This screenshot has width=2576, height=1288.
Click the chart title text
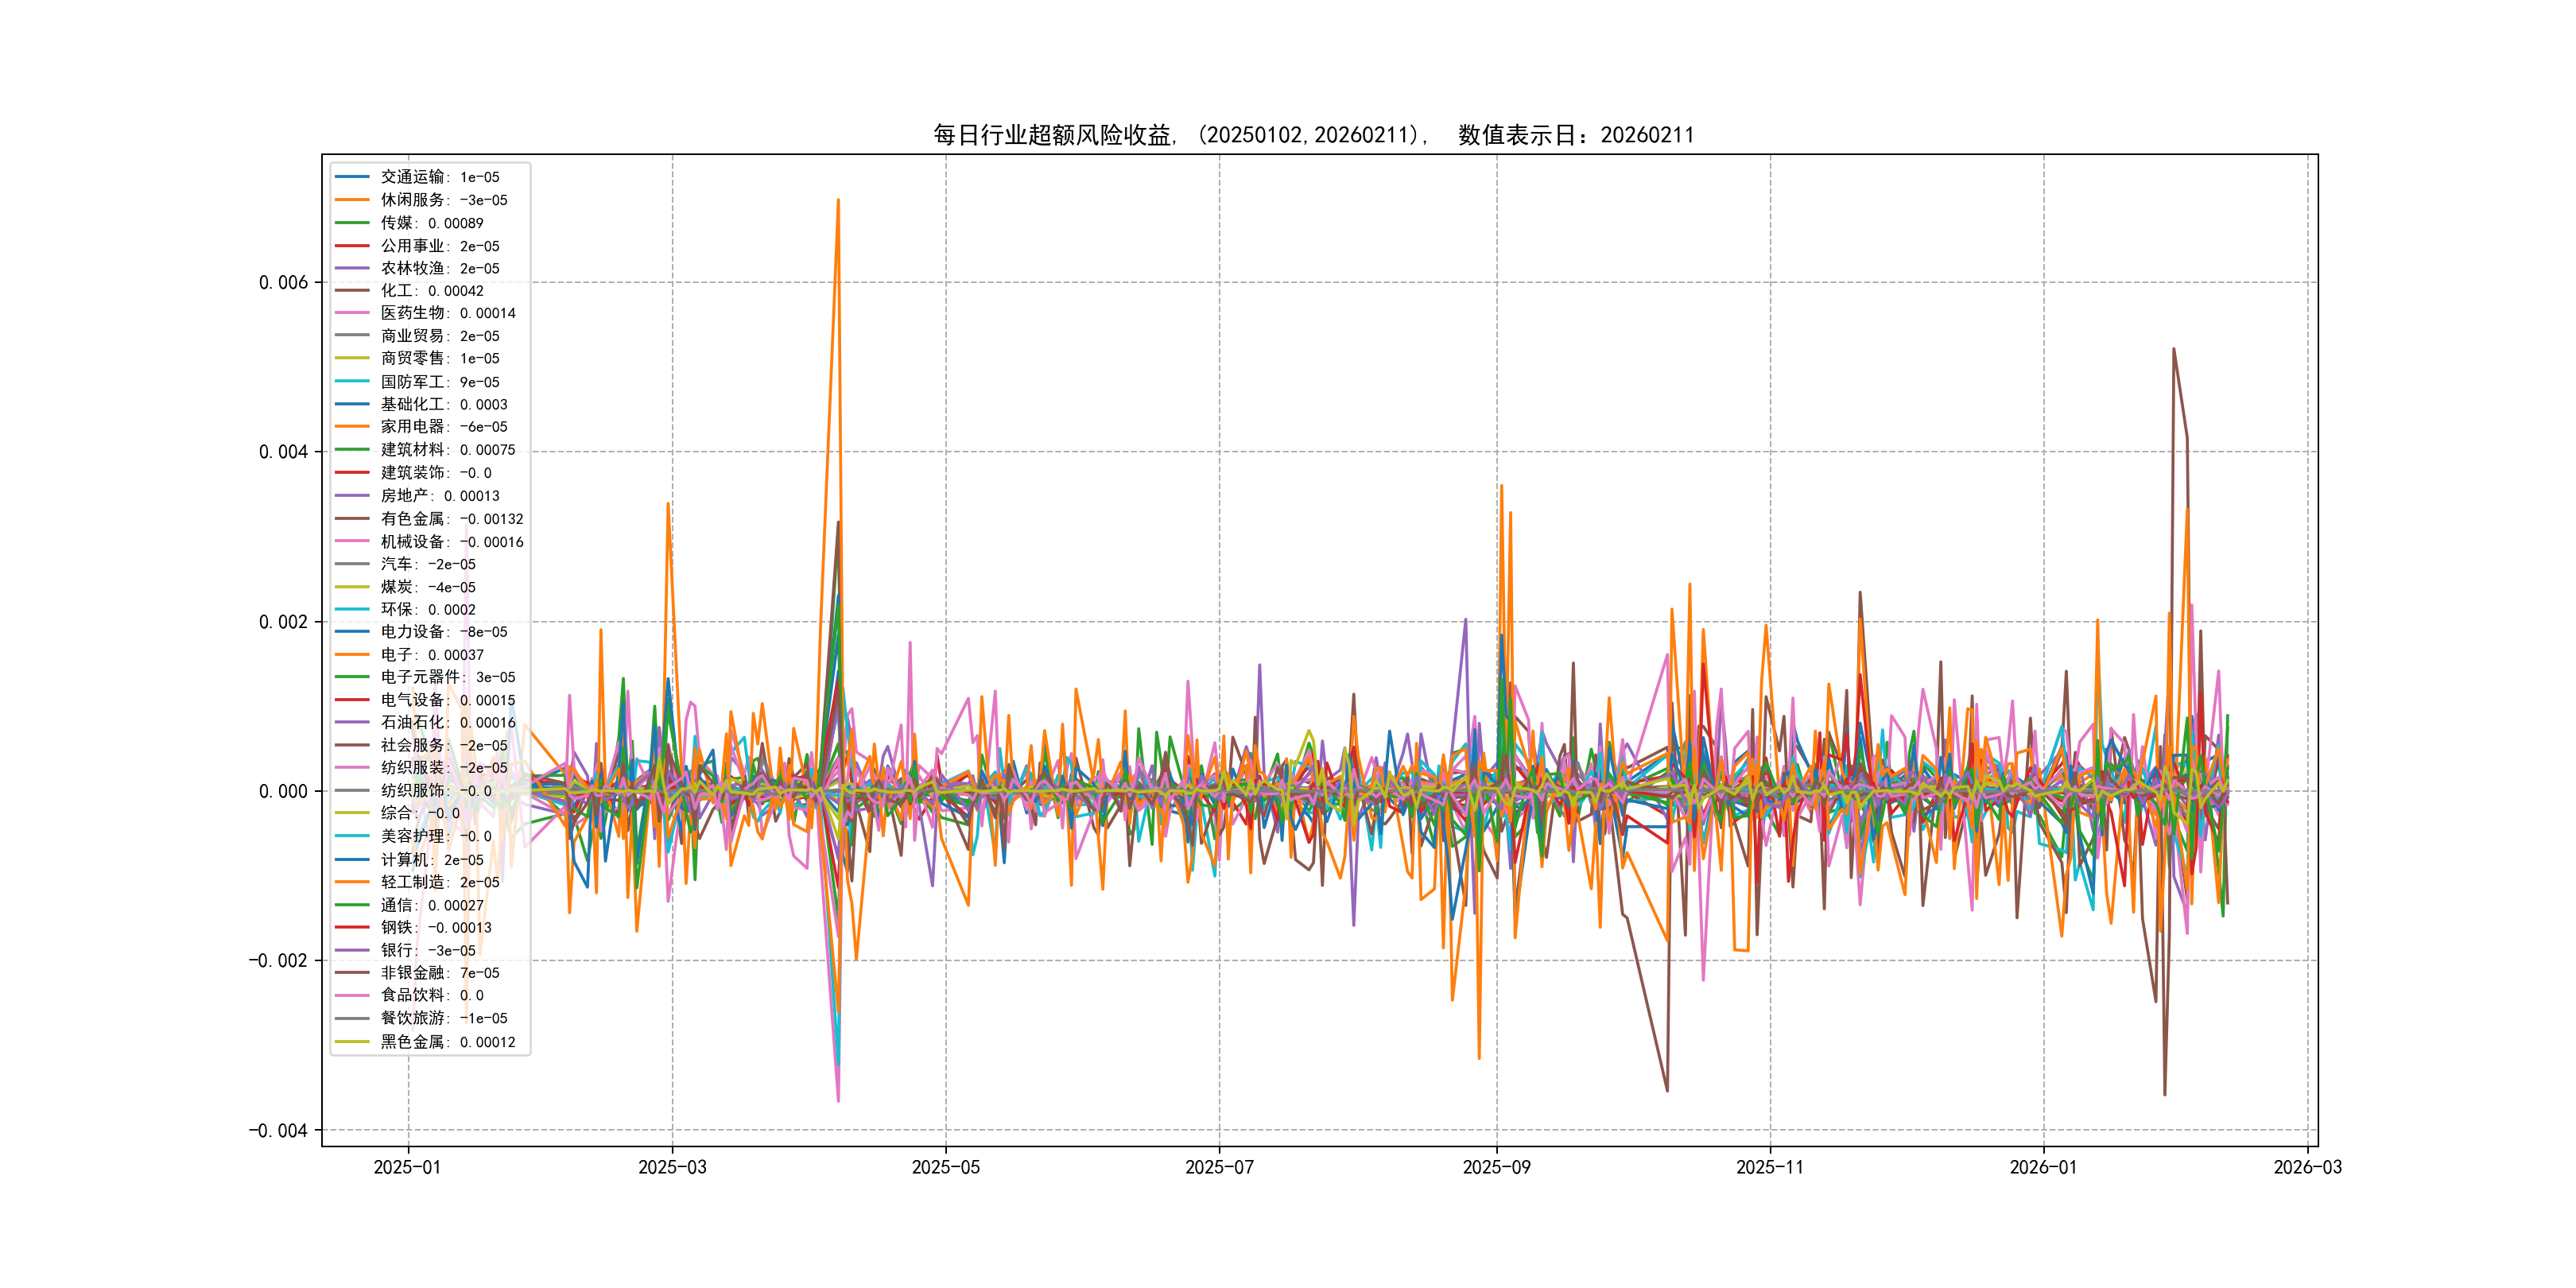tap(1313, 135)
